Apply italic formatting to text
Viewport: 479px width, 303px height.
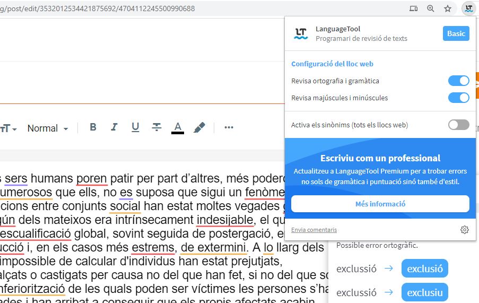(114, 127)
